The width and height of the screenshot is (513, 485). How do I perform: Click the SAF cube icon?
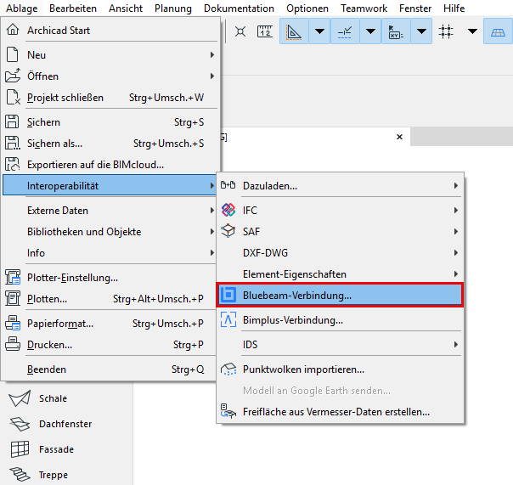228,231
